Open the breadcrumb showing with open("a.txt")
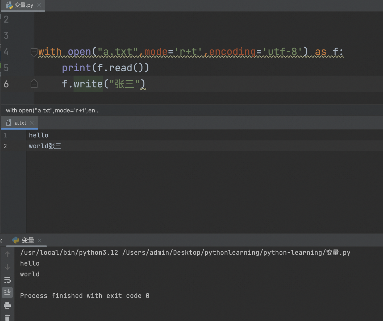 (52, 110)
